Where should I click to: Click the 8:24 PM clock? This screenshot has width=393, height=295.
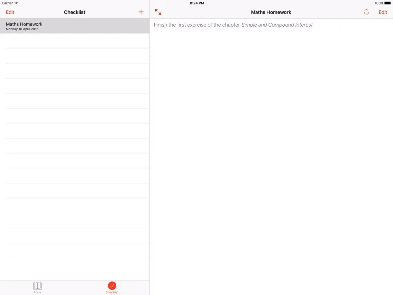click(197, 3)
